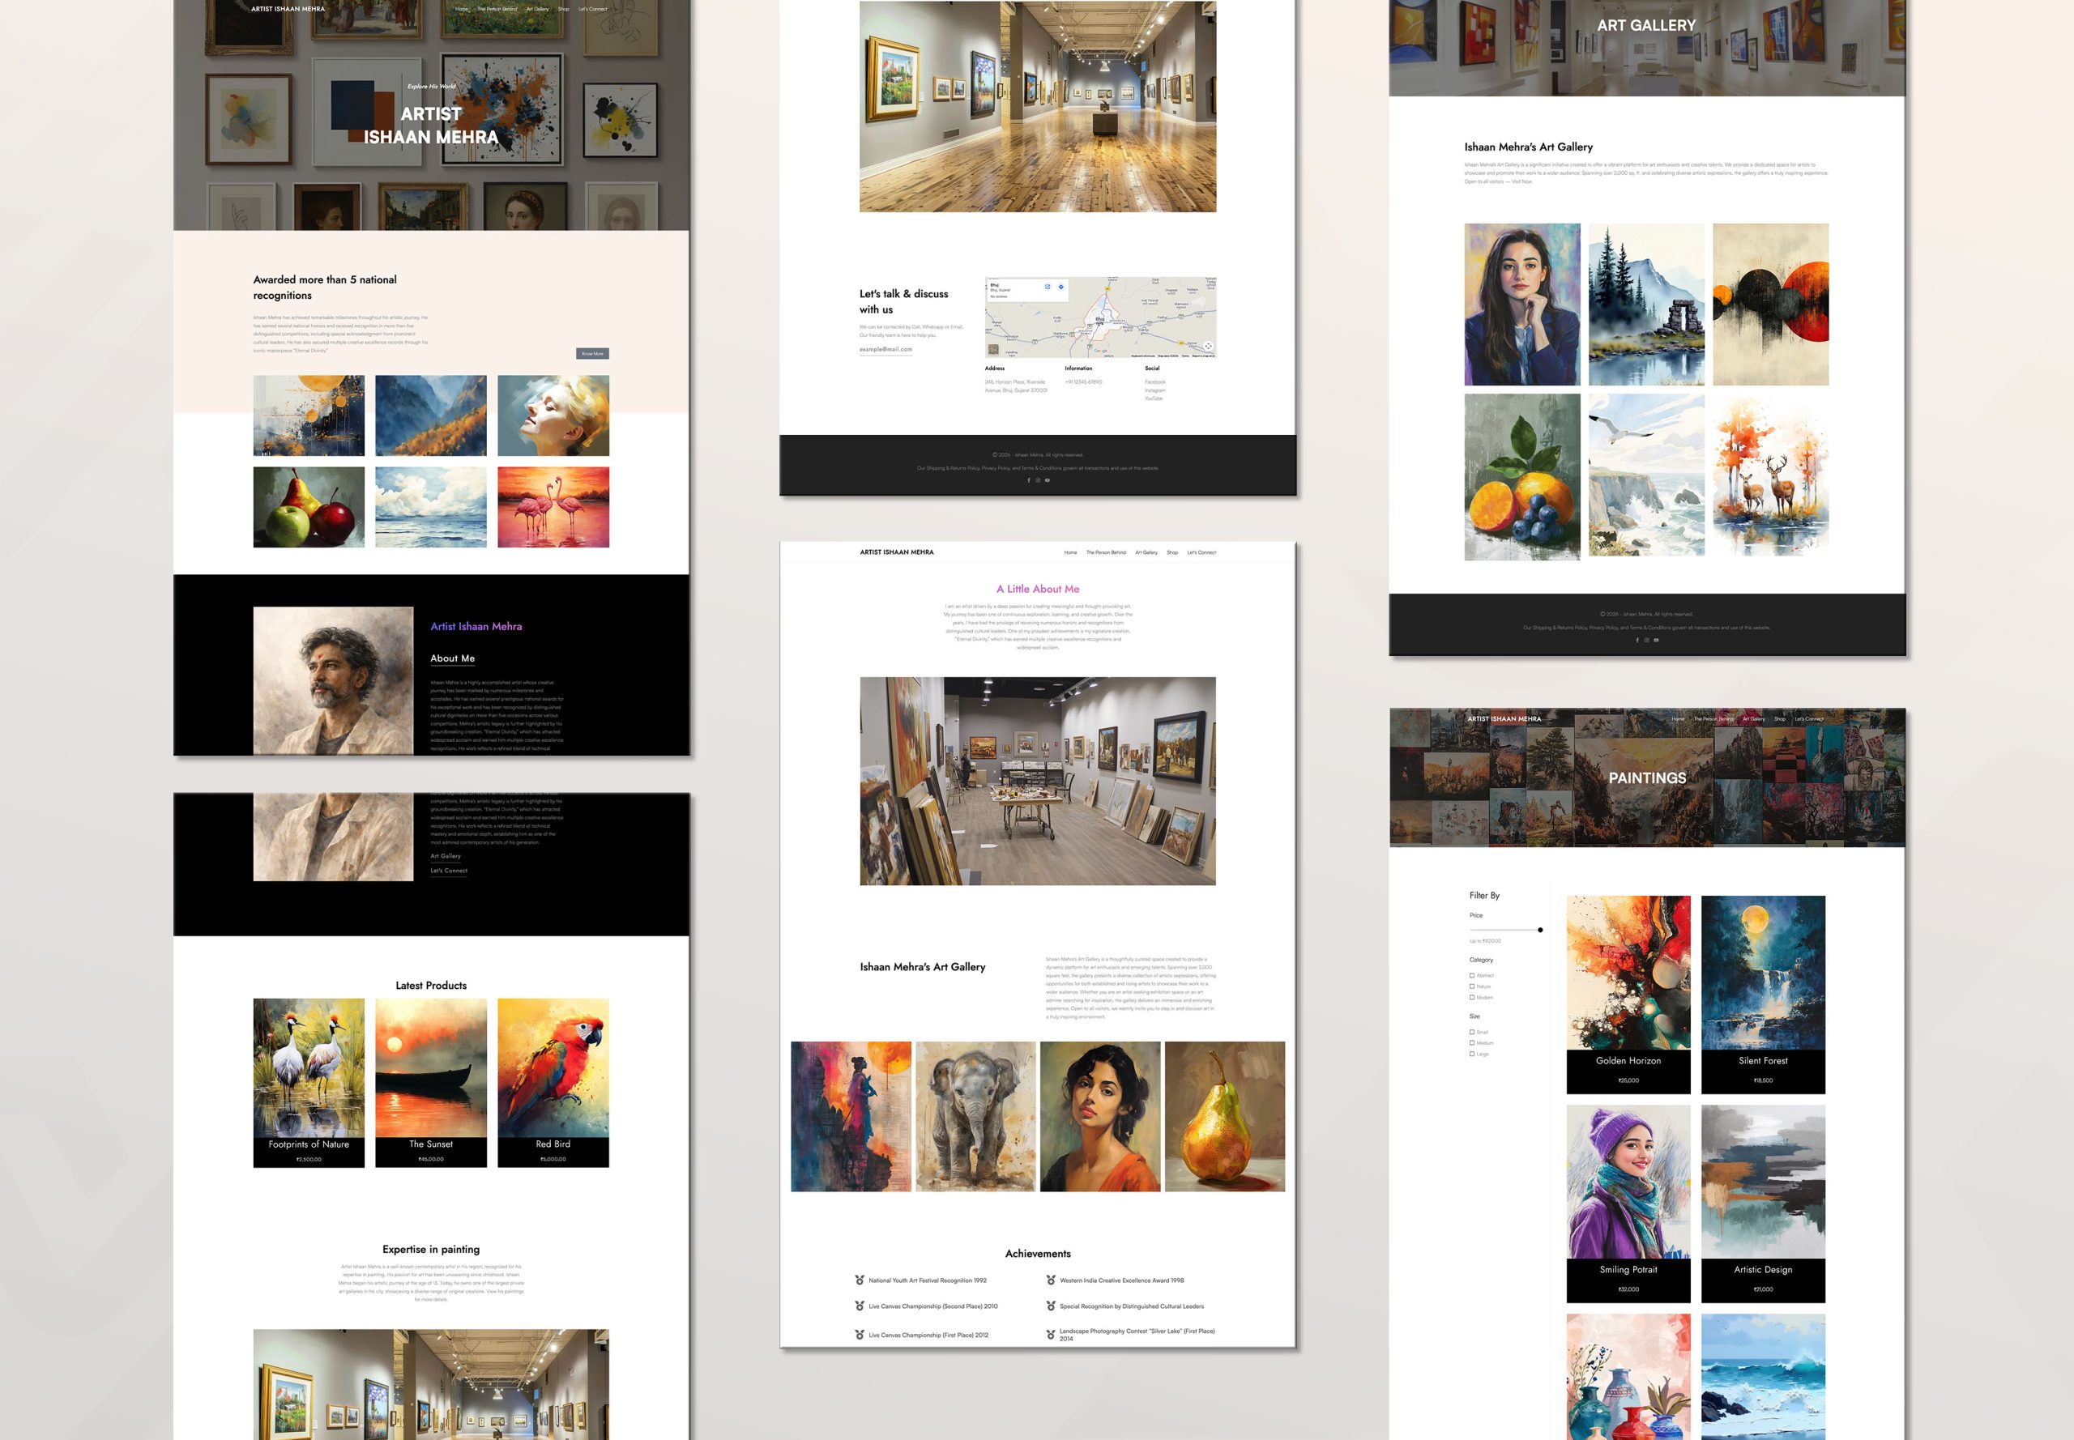Tick the Medium size checkbox
Image resolution: width=2074 pixels, height=1440 pixels.
[1472, 1043]
